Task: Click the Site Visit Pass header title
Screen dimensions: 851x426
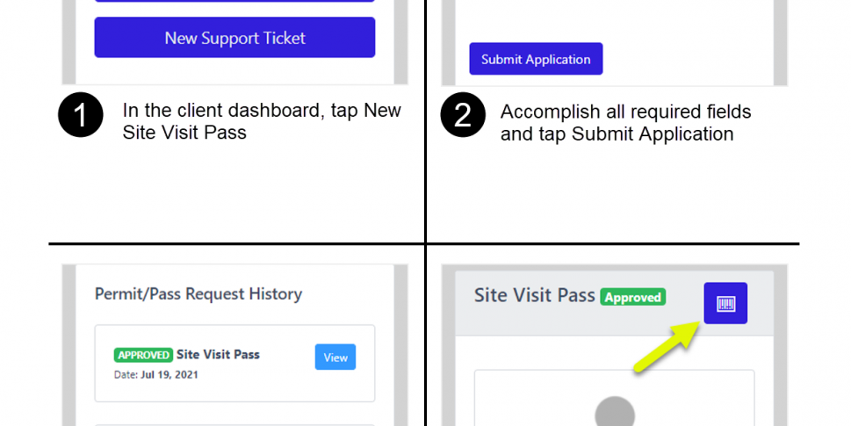Action: pos(535,296)
